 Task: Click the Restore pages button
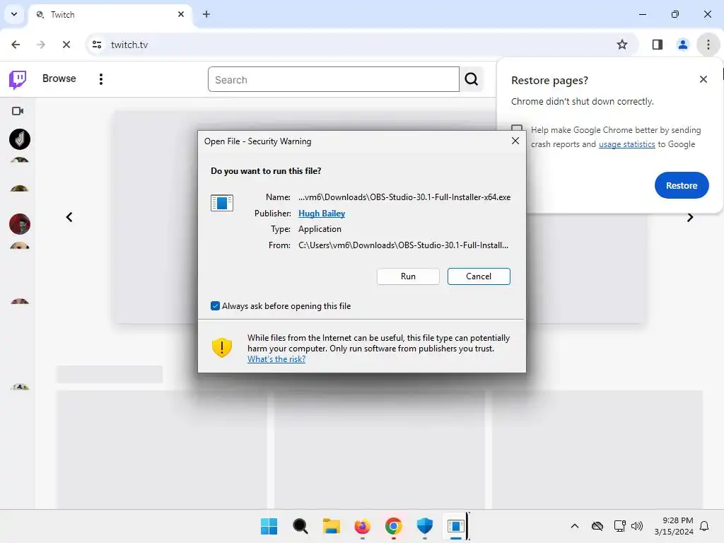coord(682,185)
